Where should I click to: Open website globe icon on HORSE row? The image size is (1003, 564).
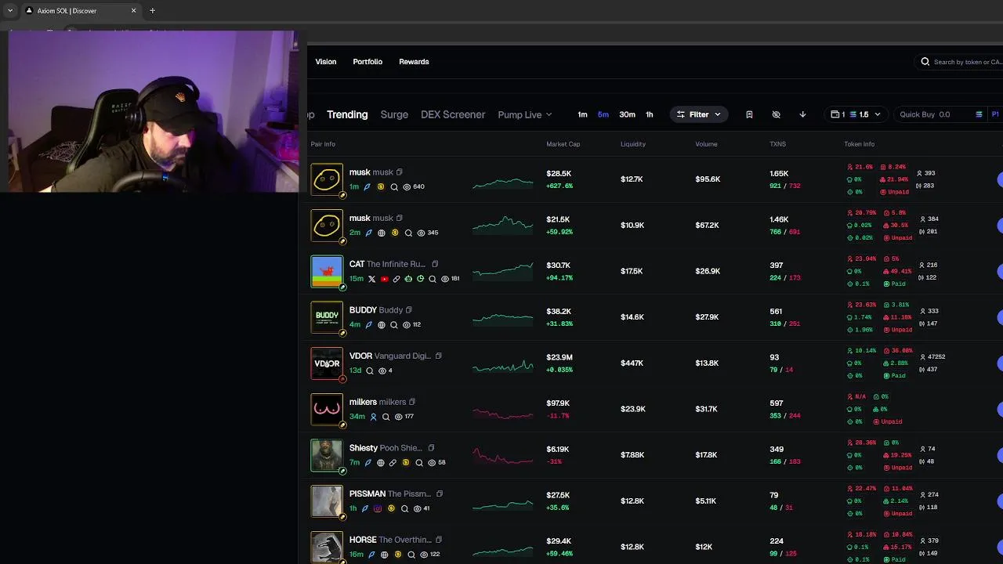(385, 555)
